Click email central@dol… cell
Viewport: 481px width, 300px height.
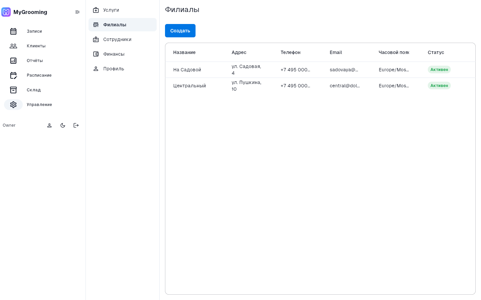pos(345,86)
